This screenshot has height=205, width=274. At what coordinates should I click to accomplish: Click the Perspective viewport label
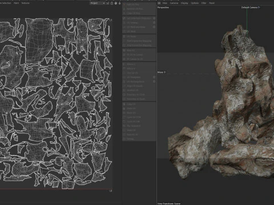coord(163,7)
